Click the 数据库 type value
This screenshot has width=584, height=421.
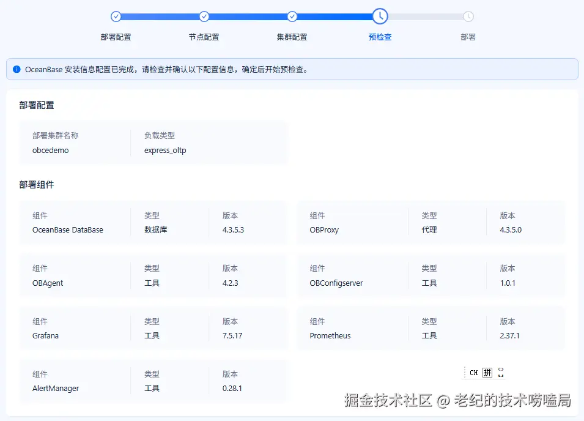pos(156,230)
